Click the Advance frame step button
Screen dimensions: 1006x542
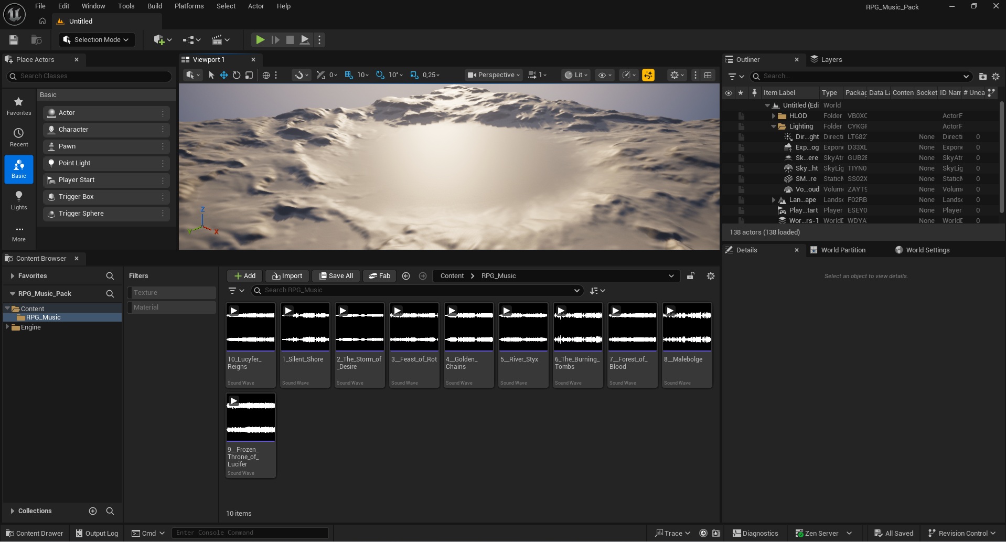[x=275, y=40]
